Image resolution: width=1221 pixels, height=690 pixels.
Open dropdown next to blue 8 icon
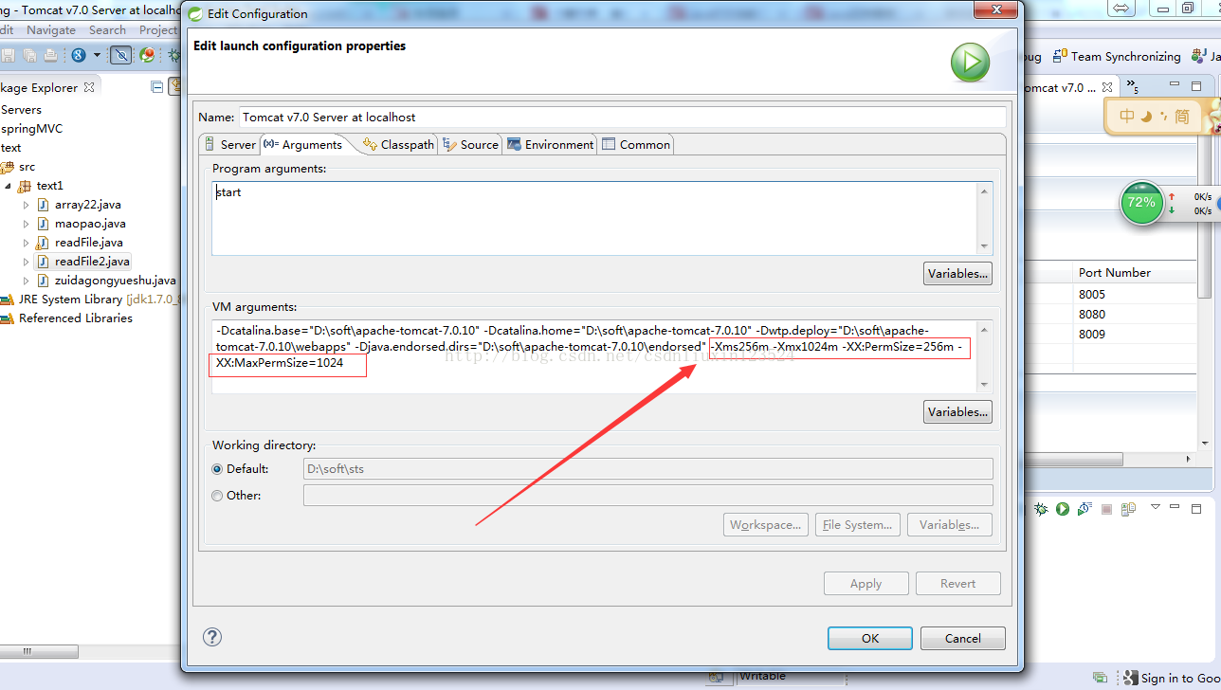[97, 56]
